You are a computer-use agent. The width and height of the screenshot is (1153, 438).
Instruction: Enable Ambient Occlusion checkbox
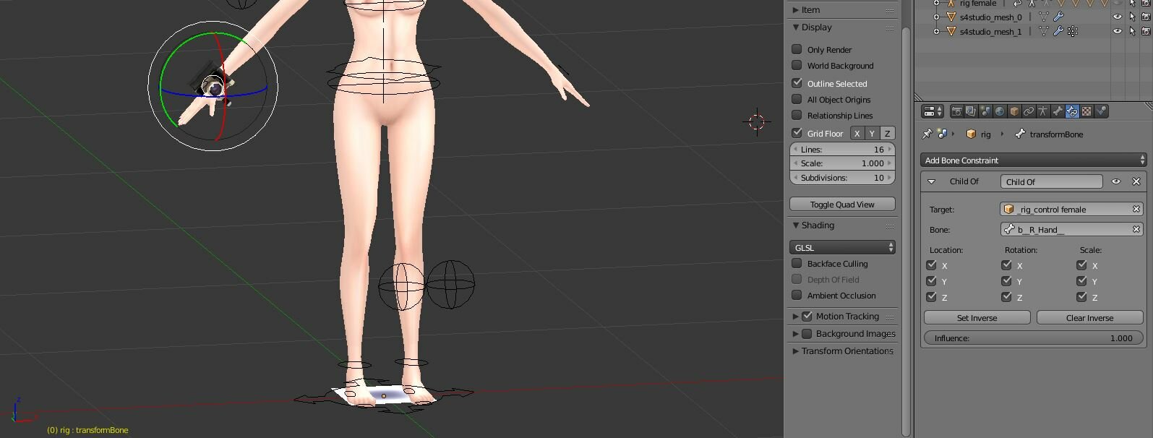point(797,295)
